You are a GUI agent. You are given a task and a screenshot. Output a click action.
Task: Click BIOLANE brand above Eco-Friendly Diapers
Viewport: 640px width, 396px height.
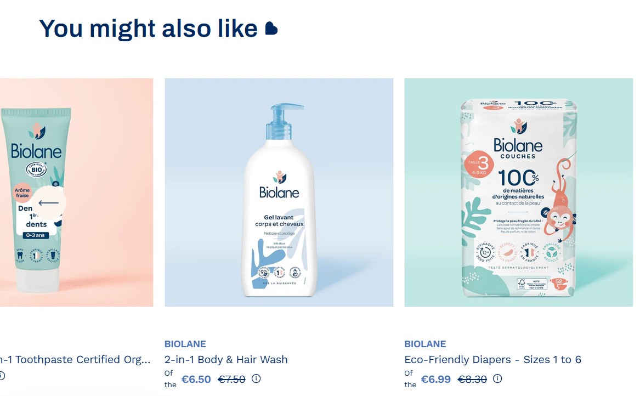(426, 344)
